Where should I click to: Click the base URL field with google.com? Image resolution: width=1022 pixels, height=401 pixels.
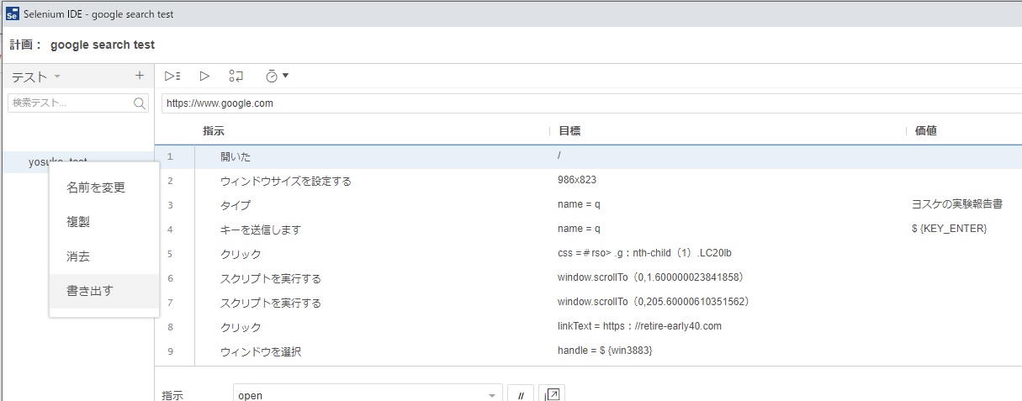(589, 103)
